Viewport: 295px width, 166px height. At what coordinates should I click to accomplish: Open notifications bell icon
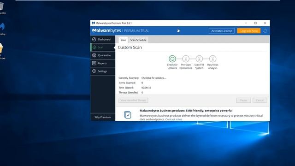coord(265,31)
